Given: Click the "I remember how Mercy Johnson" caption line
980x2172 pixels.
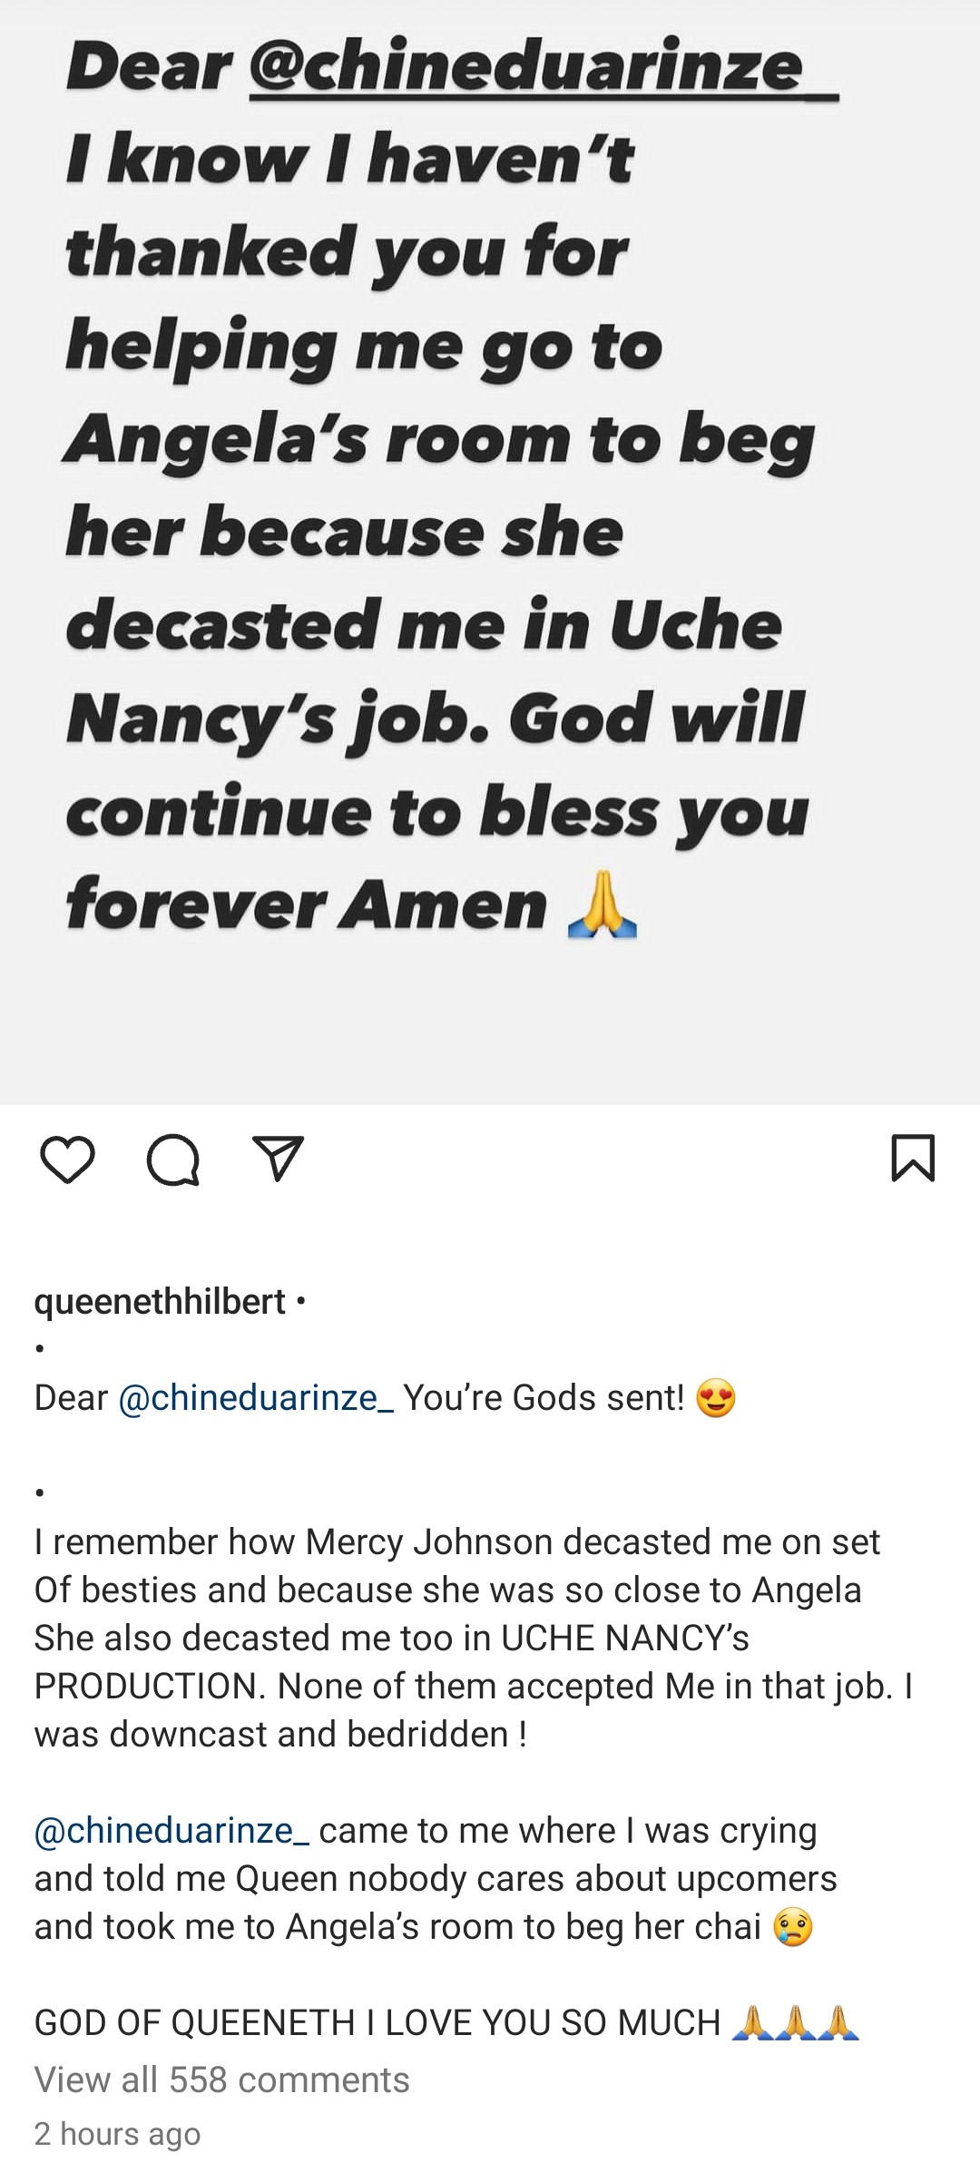Looking at the screenshot, I should point(456,1541).
